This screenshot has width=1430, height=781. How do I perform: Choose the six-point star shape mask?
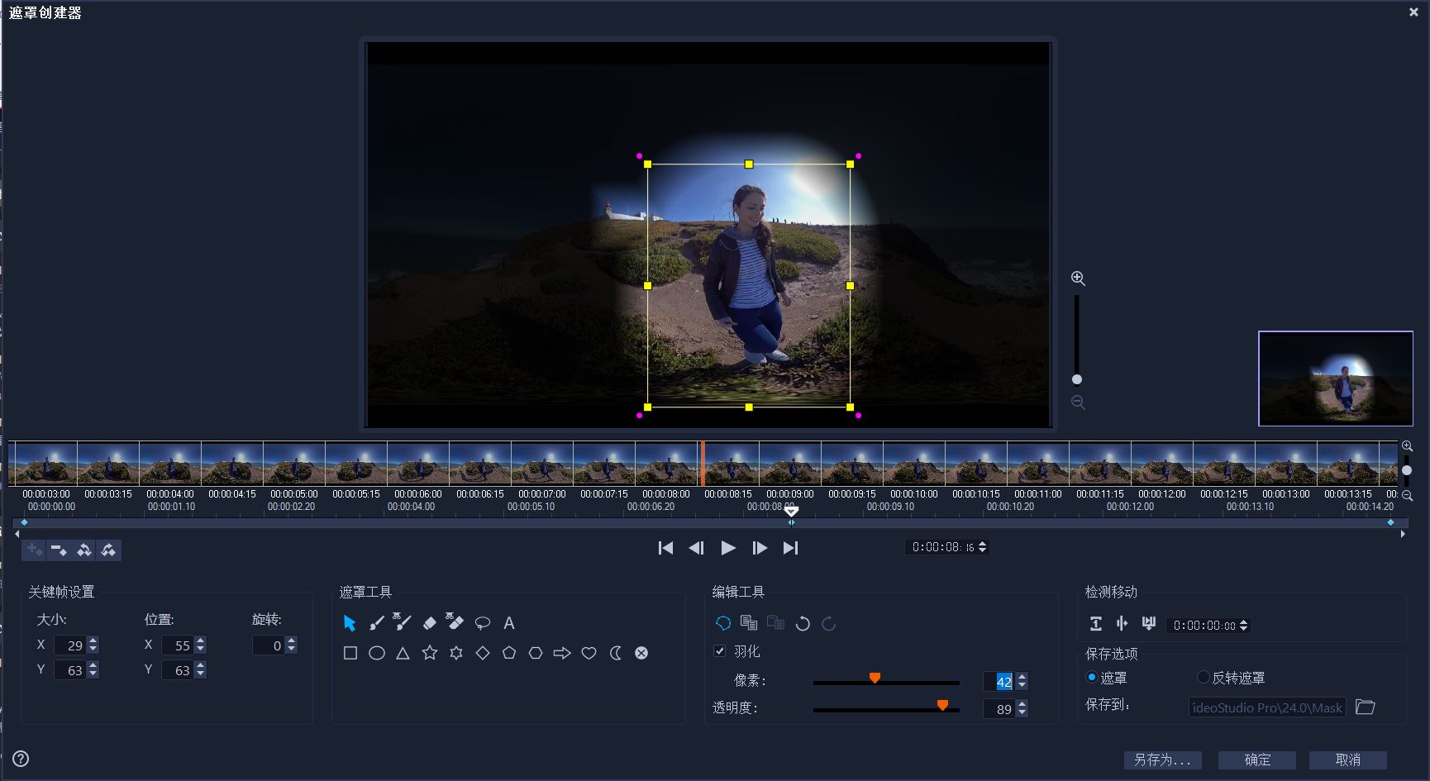(x=456, y=653)
